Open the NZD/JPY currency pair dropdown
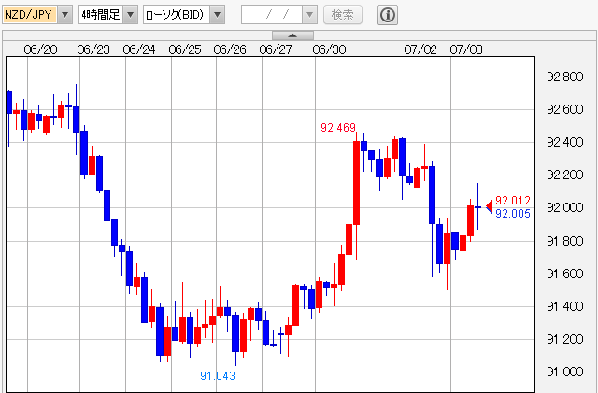Screen dimensions: 598x393 (37, 15)
